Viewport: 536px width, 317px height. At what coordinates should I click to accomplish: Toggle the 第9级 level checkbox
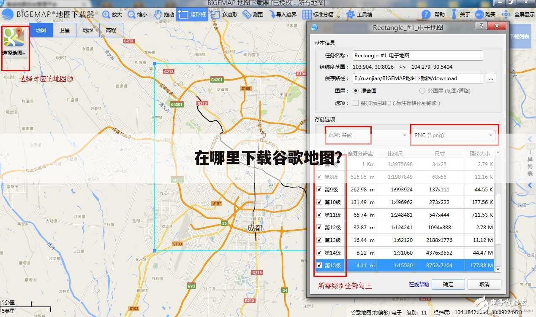(319, 190)
